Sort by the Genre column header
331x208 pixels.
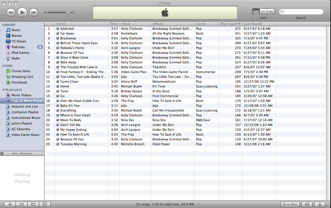coord(207,24)
